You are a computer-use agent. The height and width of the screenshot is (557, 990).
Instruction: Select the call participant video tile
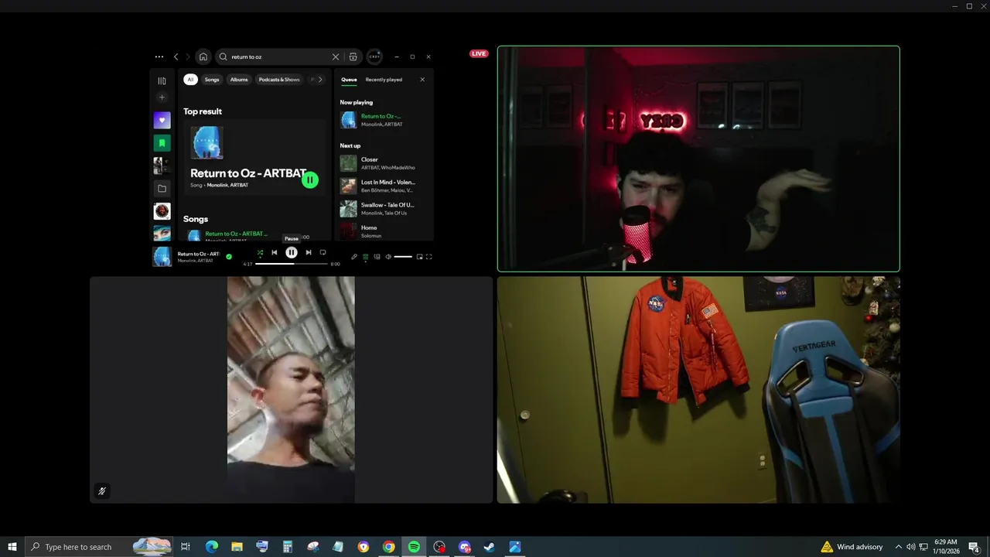pos(291,390)
